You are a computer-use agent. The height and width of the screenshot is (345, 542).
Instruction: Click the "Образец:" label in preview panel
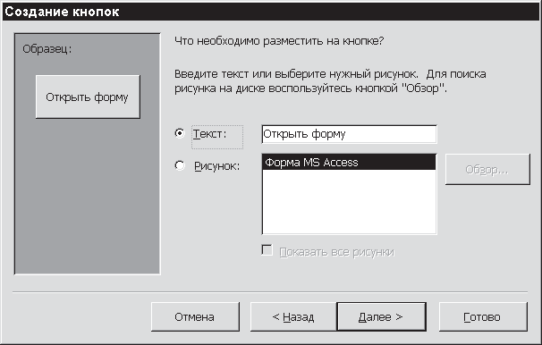click(47, 49)
